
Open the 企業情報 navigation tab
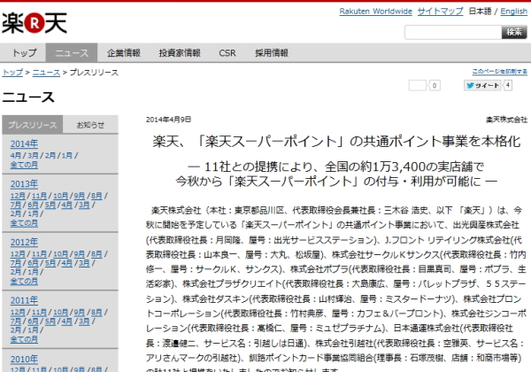click(123, 52)
